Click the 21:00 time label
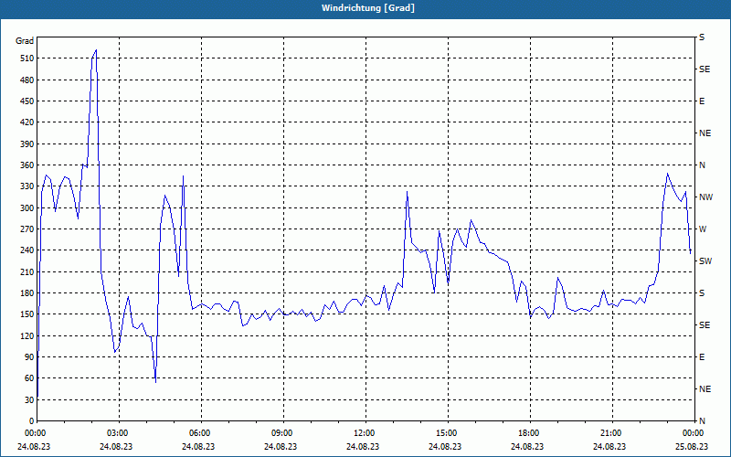The height and width of the screenshot is (457, 731). (610, 433)
